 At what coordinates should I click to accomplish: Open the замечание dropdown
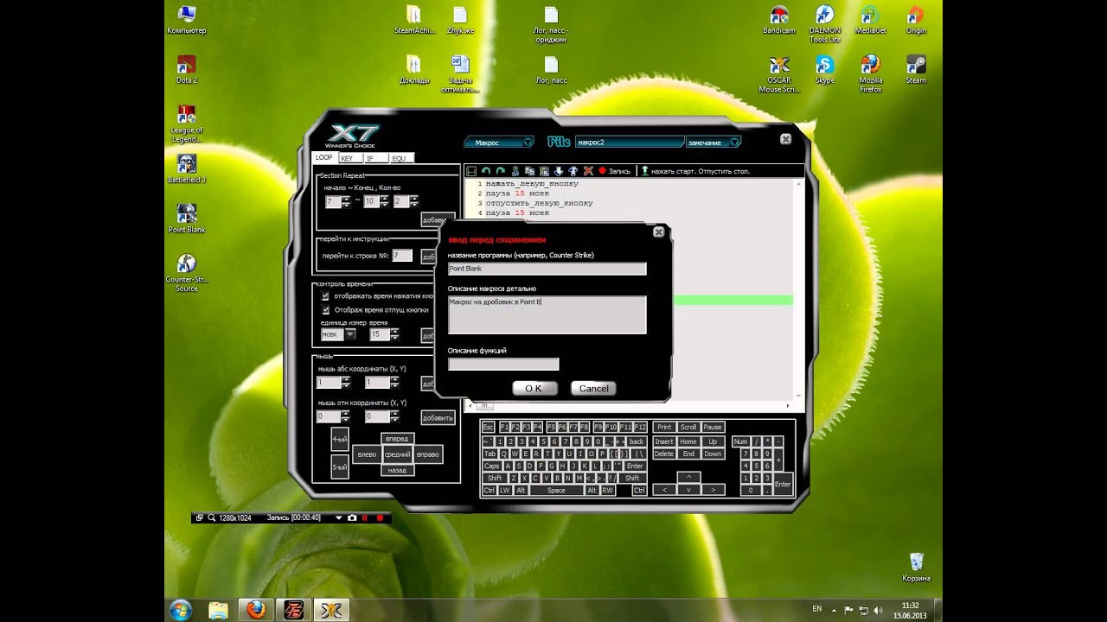[x=713, y=142]
